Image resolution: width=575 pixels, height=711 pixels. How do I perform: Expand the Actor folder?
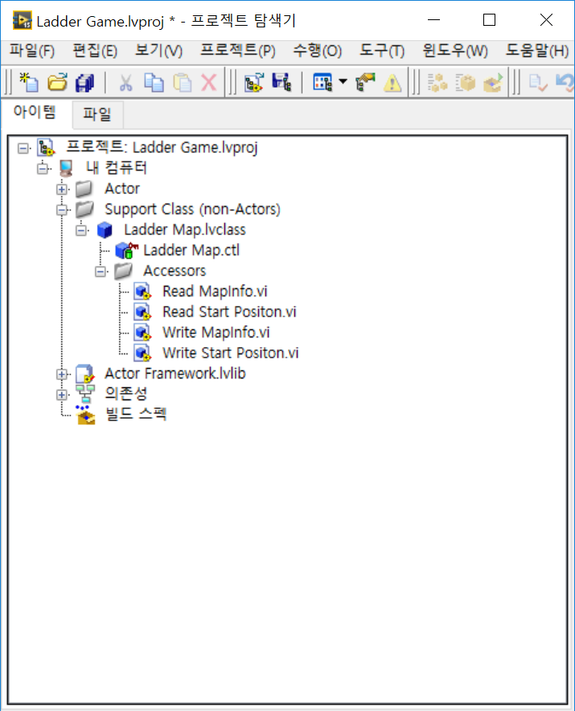click(x=62, y=189)
